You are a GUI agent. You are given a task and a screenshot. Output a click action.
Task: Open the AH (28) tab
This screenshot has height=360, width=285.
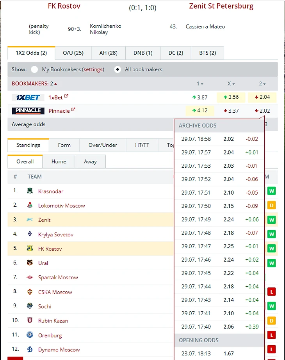click(108, 53)
